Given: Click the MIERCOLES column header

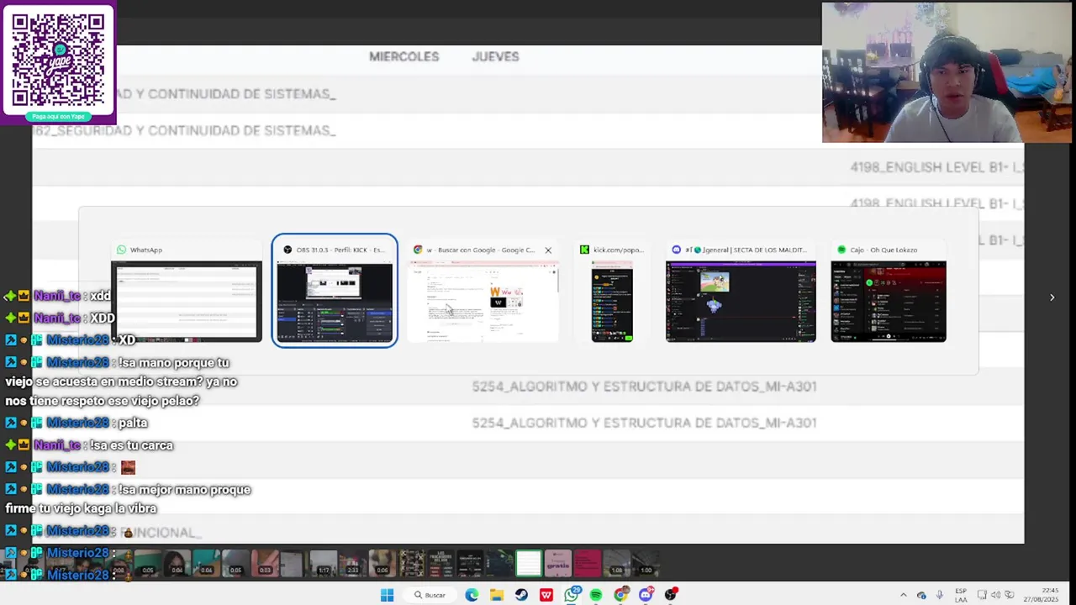Looking at the screenshot, I should [403, 56].
